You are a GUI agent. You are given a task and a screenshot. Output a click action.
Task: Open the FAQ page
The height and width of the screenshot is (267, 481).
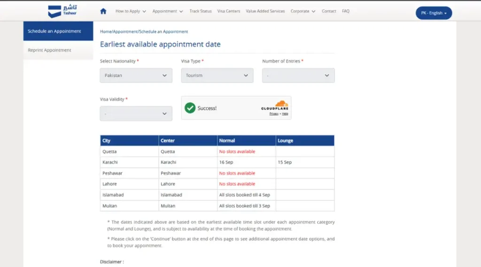(345, 11)
